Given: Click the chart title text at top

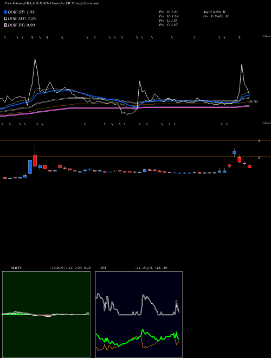Looking at the screenshot, I should click(51, 3).
